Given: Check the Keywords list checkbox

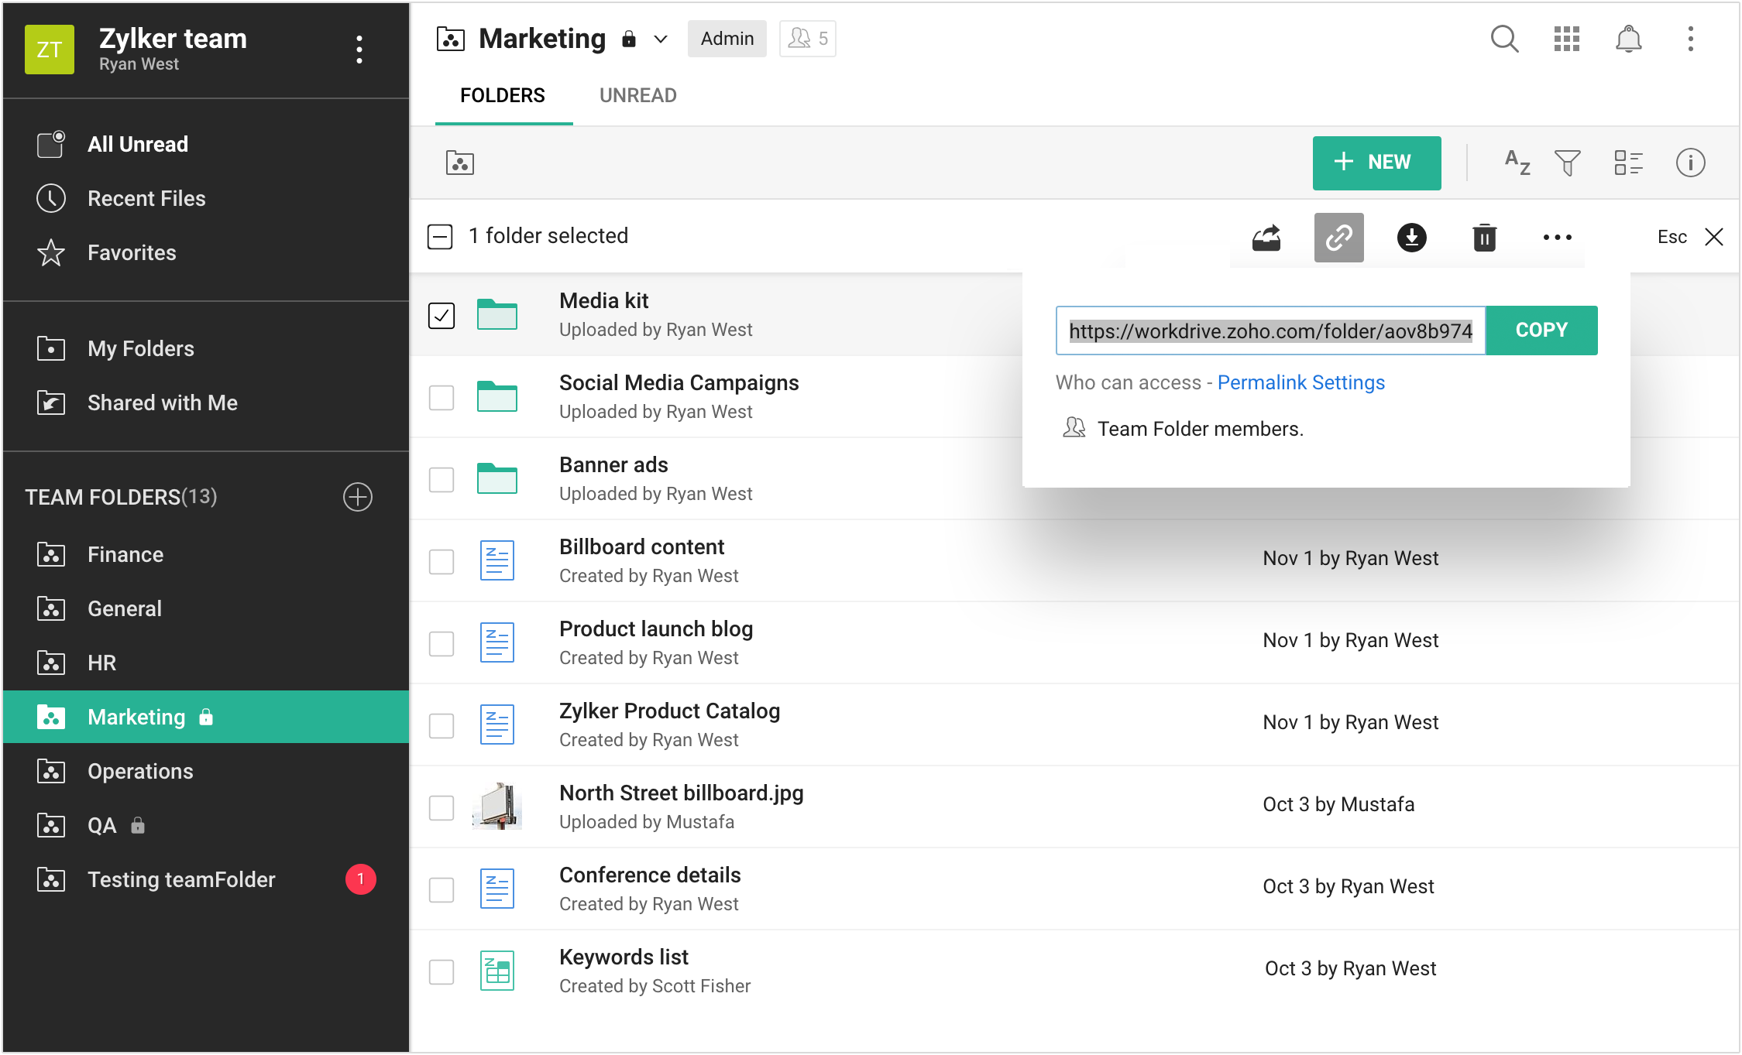Looking at the screenshot, I should [x=442, y=971].
